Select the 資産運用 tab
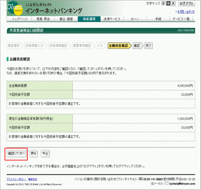Screen dimensions: 201x190 click(89, 19)
